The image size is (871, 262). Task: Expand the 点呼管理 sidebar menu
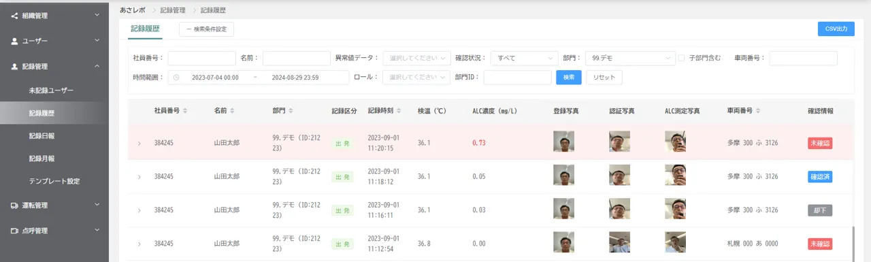[x=97, y=231]
